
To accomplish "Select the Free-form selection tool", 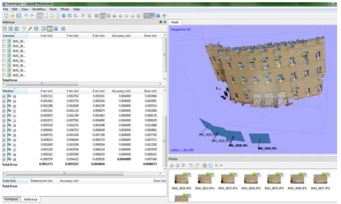I will [x=57, y=16].
